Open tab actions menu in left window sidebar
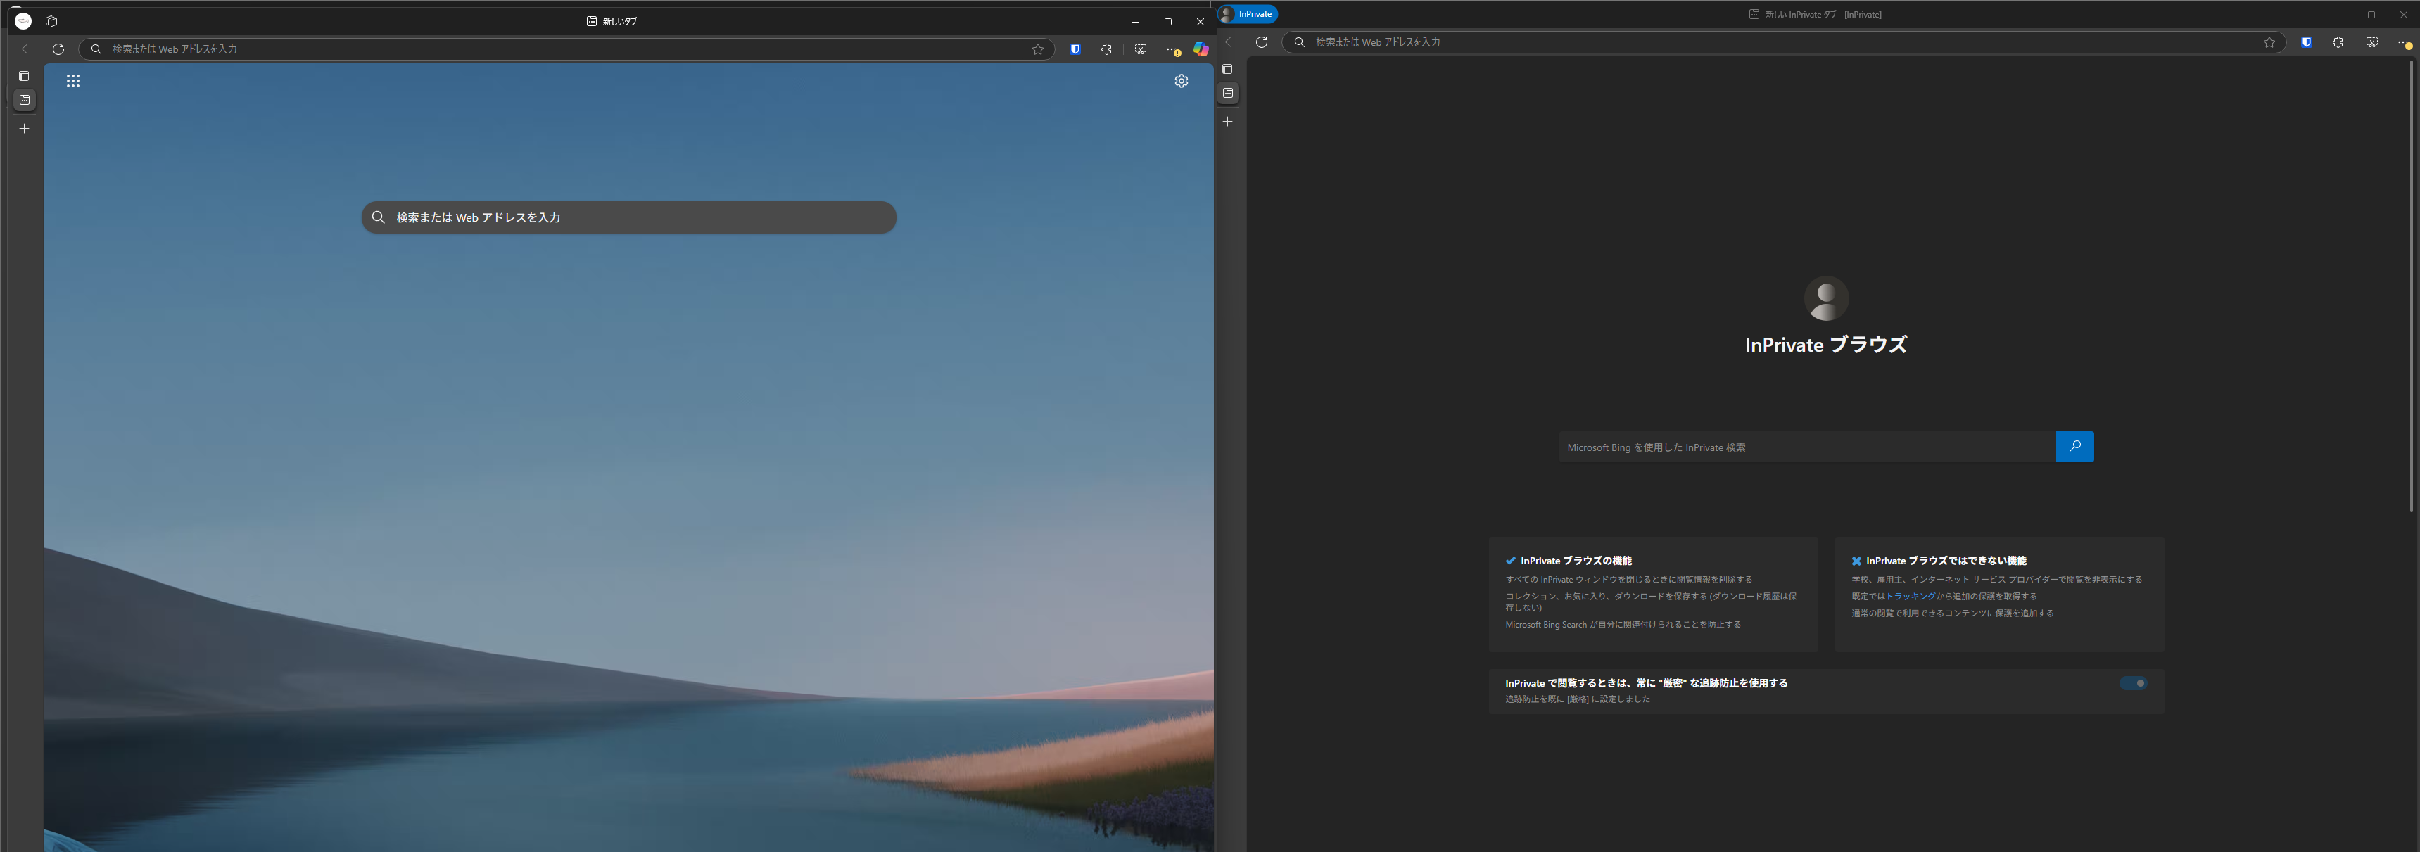Viewport: 2420px width, 852px height. [25, 76]
